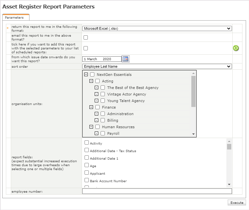Select the Billing organisation unit checkbox
249x210 pixels.
pos(103,120)
